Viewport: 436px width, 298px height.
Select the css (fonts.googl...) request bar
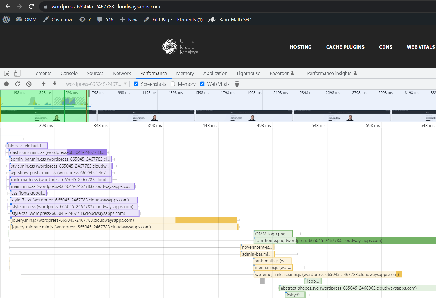click(x=28, y=193)
